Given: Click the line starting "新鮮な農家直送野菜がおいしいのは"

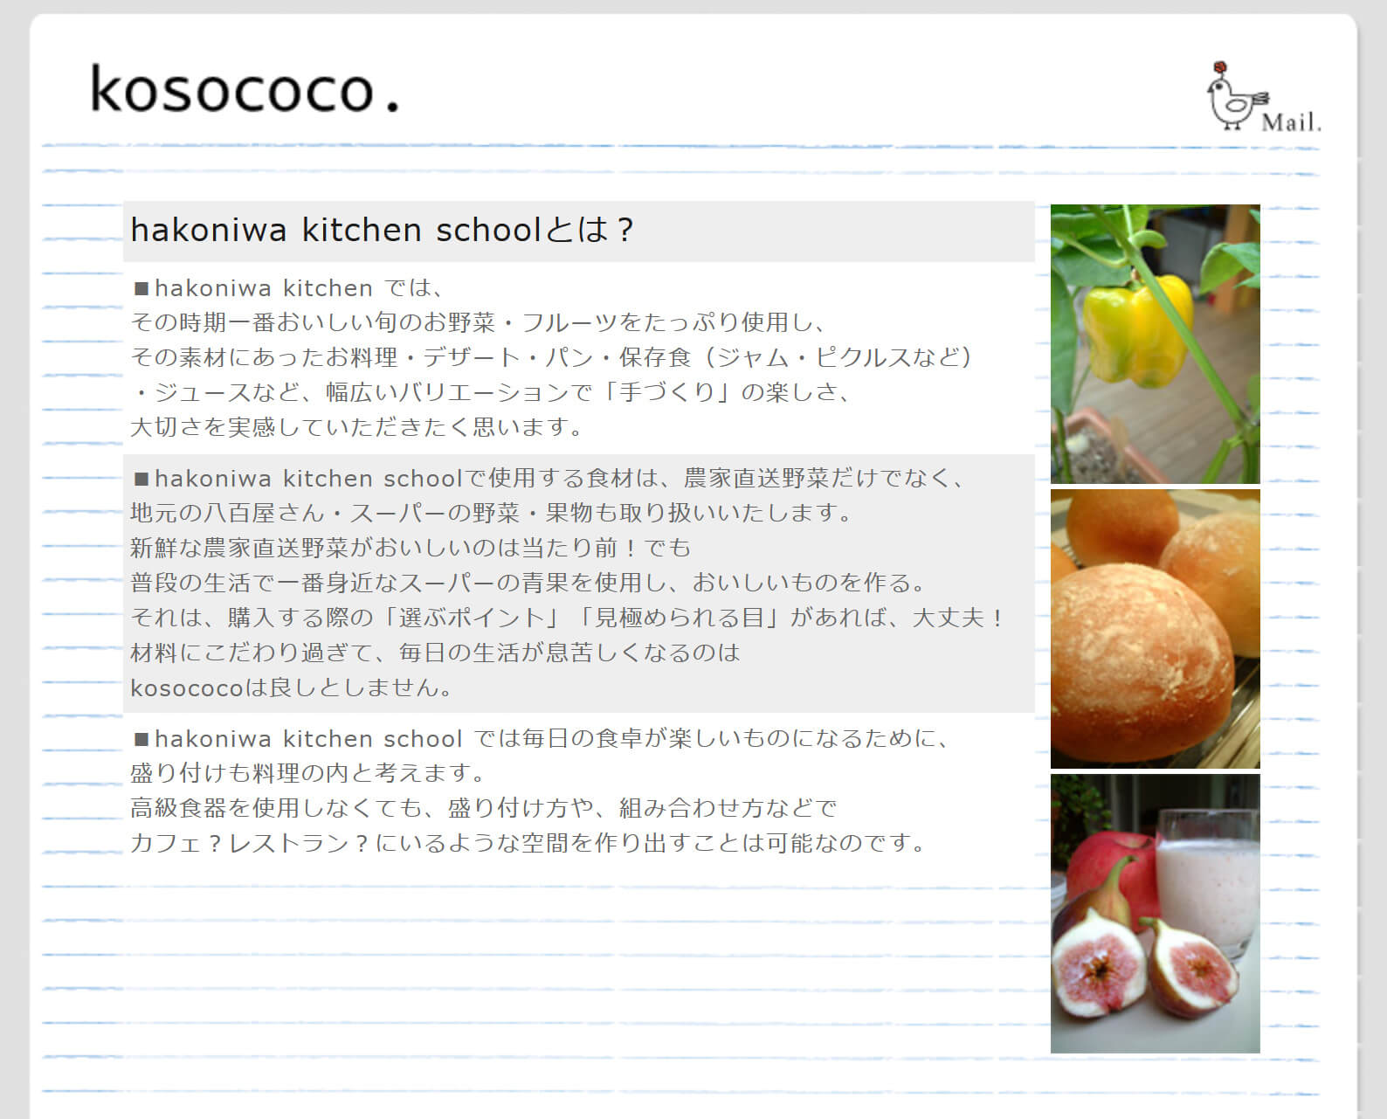Looking at the screenshot, I should [x=411, y=548].
